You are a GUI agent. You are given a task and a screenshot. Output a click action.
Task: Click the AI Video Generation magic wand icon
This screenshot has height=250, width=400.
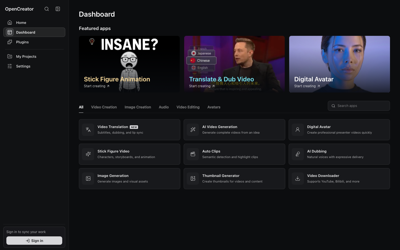click(x=193, y=130)
